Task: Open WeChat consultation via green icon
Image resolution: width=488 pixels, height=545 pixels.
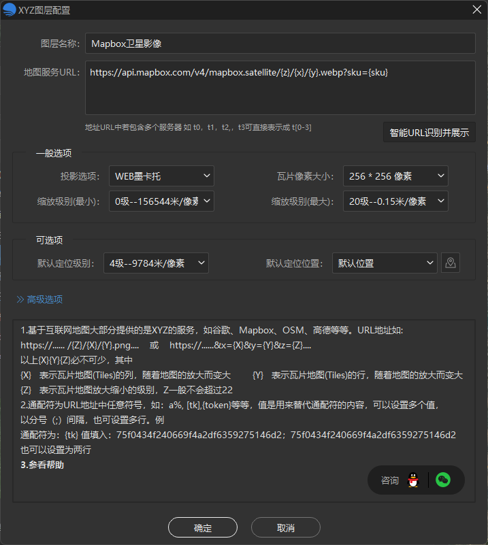Action: [443, 480]
